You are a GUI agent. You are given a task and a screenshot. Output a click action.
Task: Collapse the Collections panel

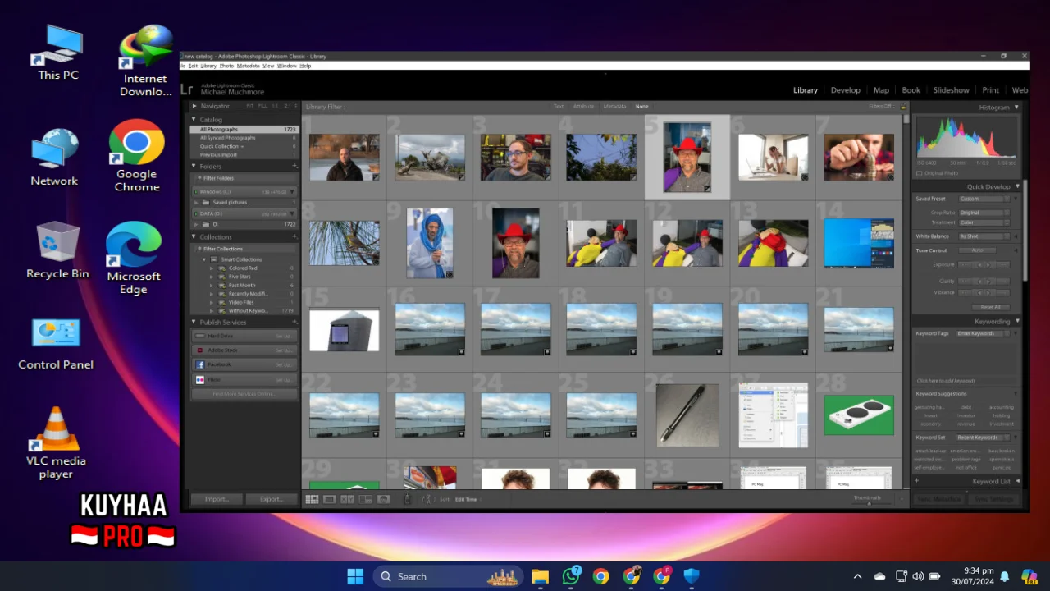tap(194, 236)
